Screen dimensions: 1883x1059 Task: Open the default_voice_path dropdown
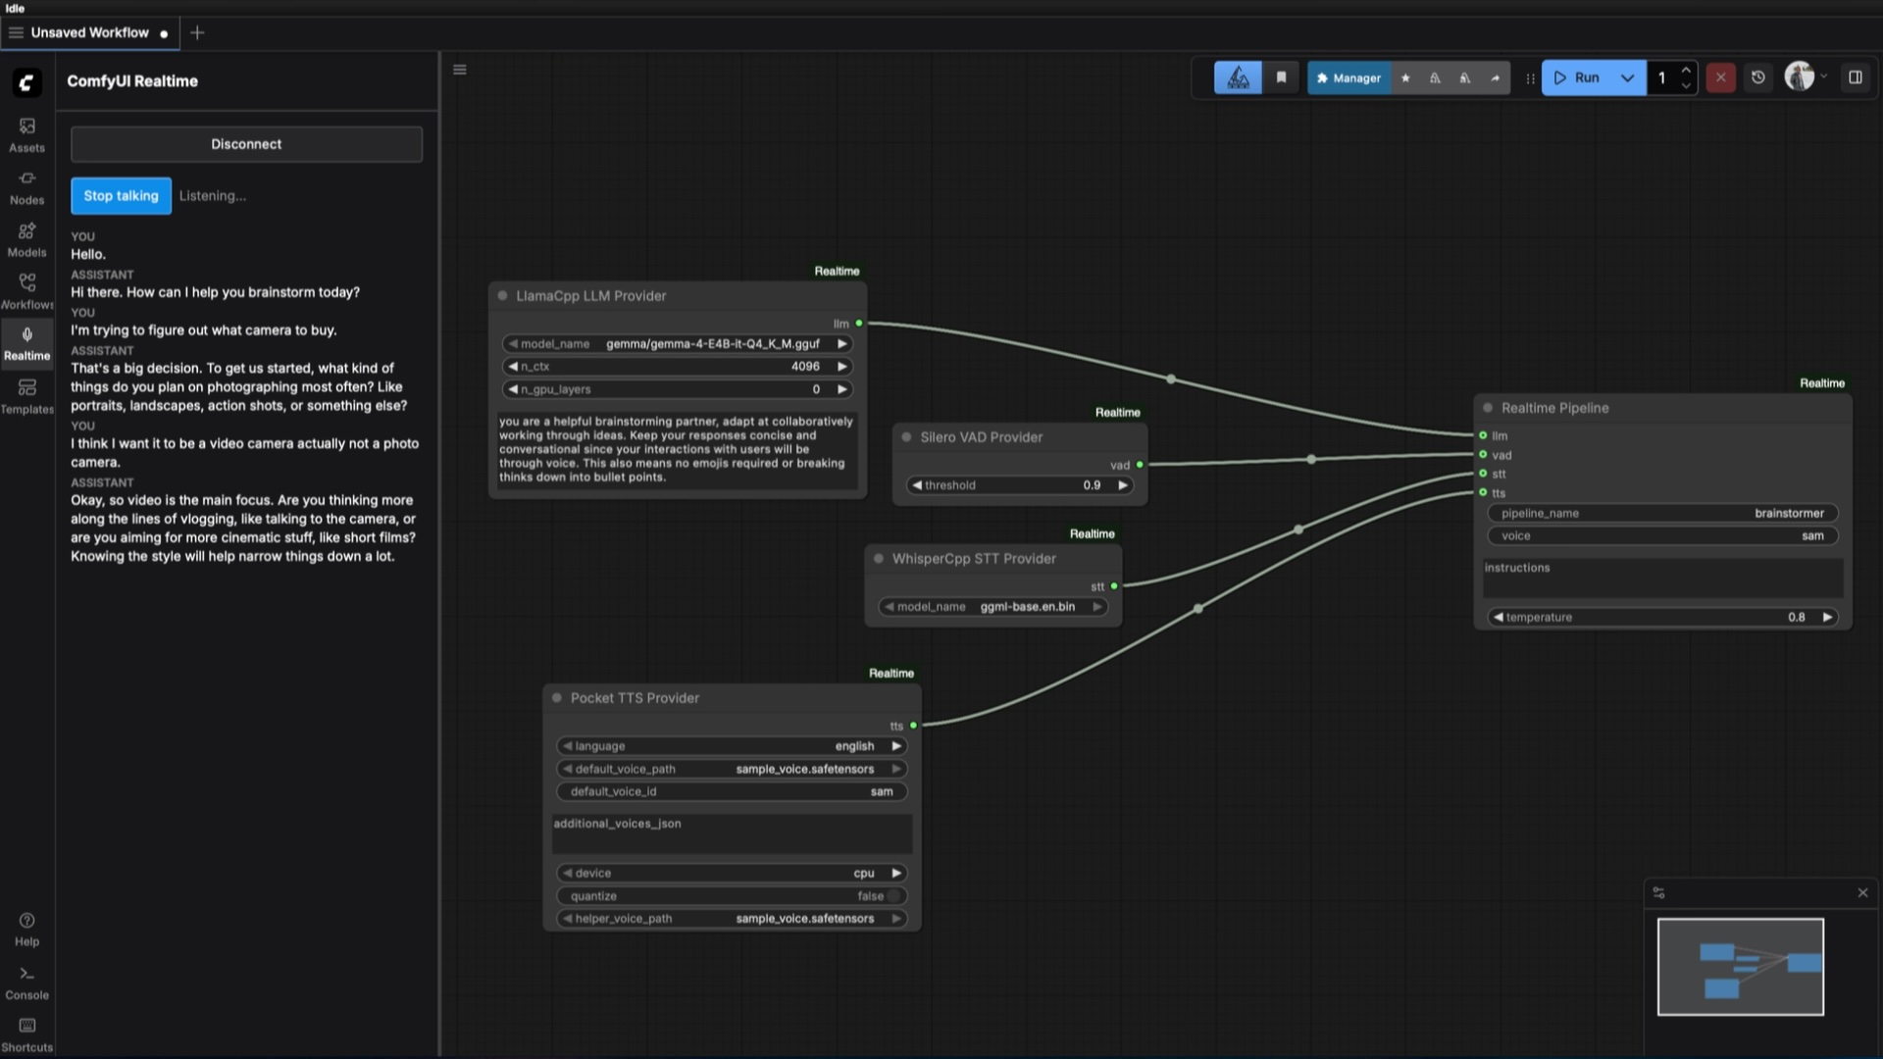pos(731,769)
